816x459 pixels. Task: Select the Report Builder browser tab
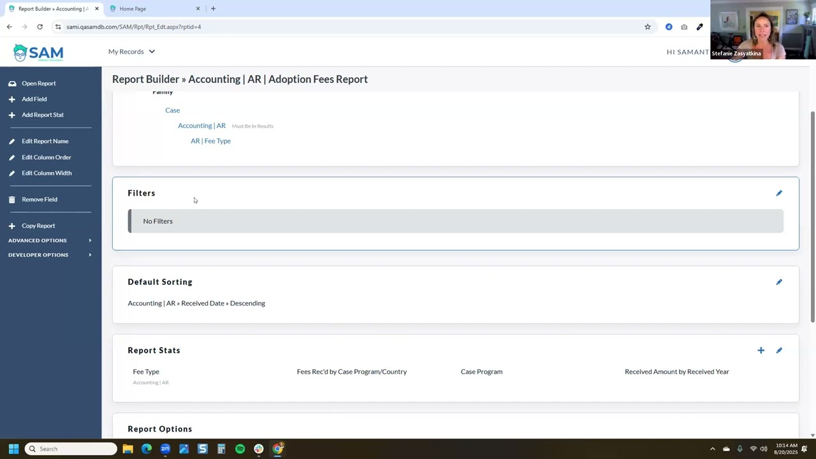tap(52, 9)
